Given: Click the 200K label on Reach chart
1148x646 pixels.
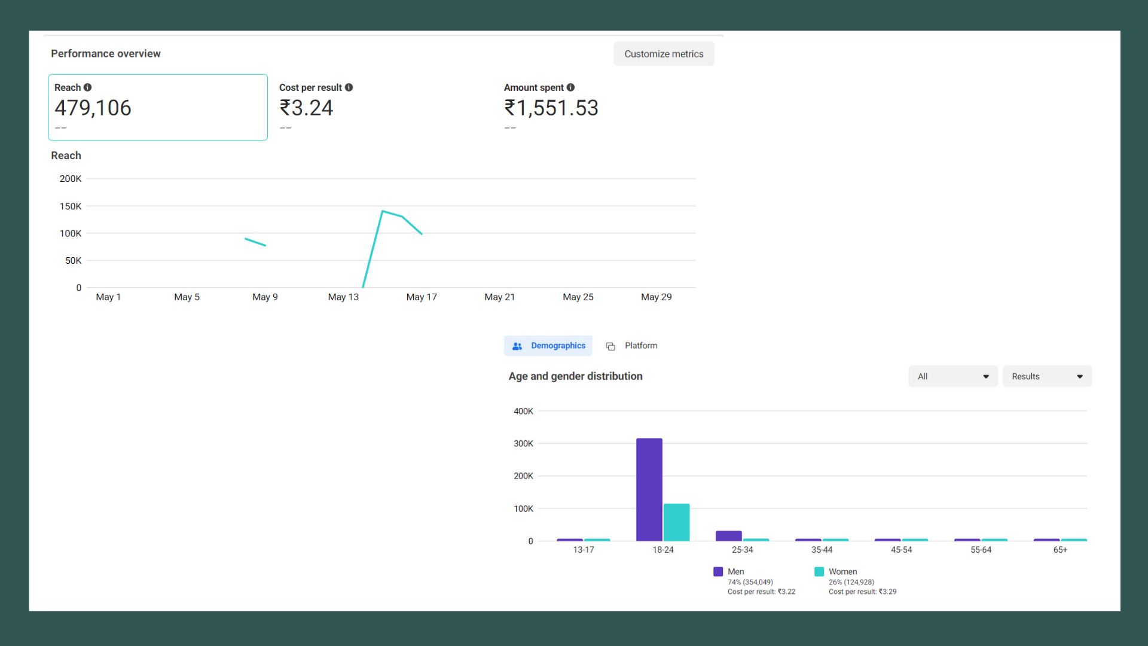Looking at the screenshot, I should [x=71, y=179].
